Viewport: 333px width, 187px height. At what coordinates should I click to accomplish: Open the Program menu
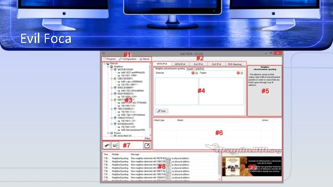pyautogui.click(x=110, y=59)
